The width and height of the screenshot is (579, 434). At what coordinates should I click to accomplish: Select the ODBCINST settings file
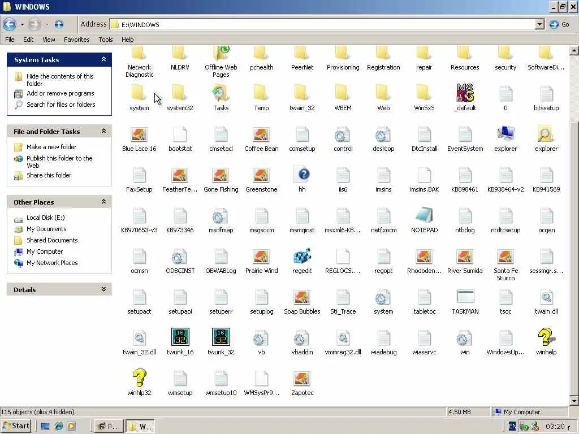pos(180,257)
